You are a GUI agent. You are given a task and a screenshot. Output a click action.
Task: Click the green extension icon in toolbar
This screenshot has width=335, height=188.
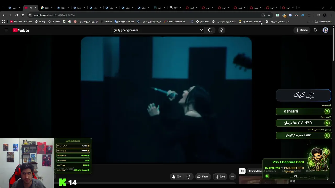277,15
